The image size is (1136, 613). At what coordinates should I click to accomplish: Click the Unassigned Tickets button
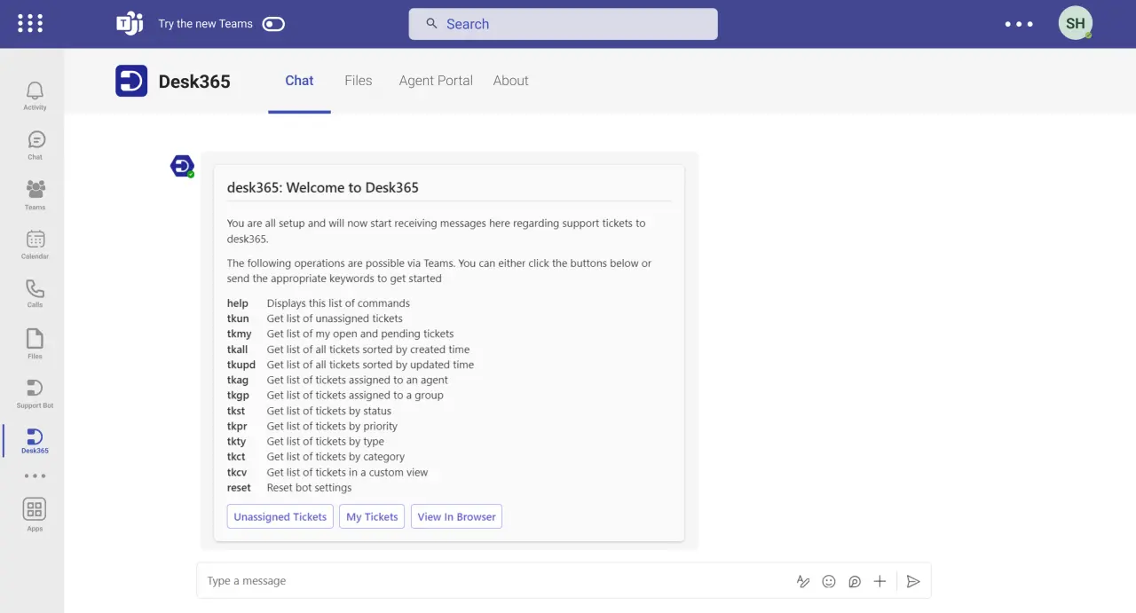point(280,516)
